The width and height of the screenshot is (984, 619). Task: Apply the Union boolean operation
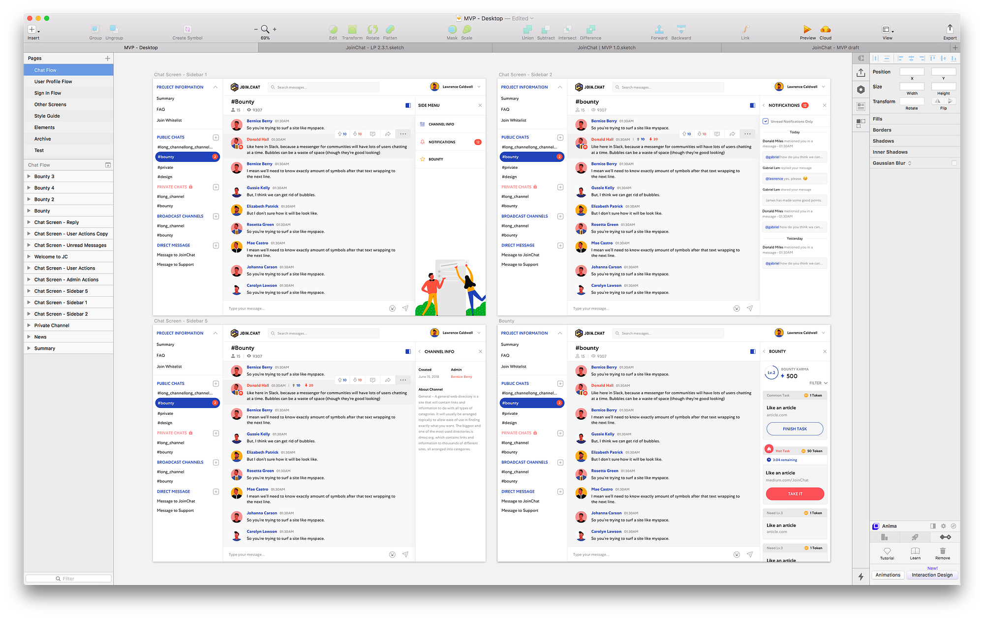[x=528, y=30]
